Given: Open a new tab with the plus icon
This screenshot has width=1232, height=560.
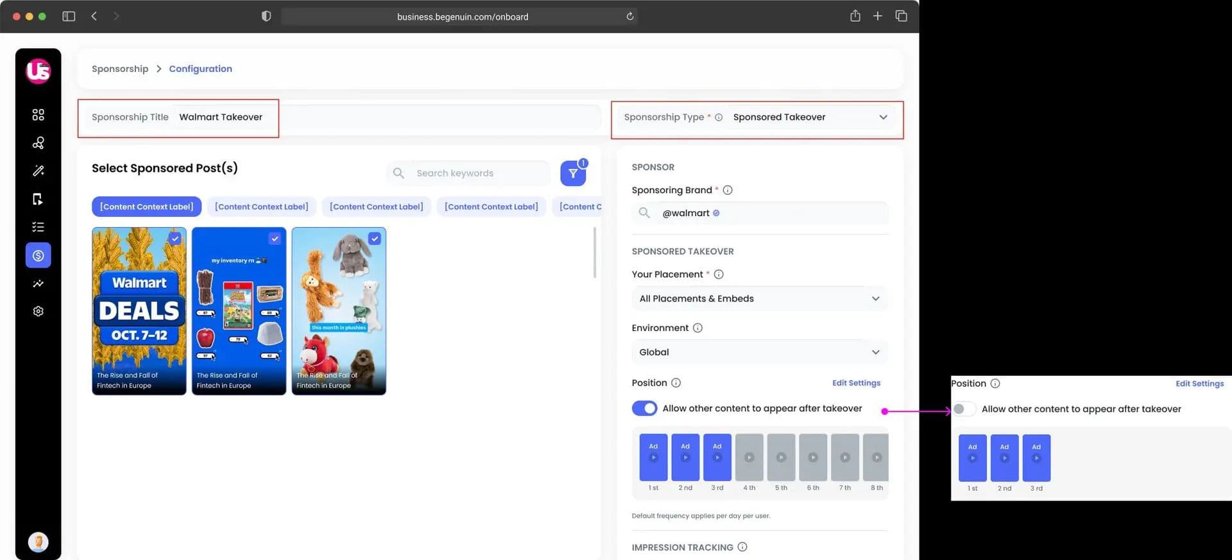Looking at the screenshot, I should click(x=878, y=16).
